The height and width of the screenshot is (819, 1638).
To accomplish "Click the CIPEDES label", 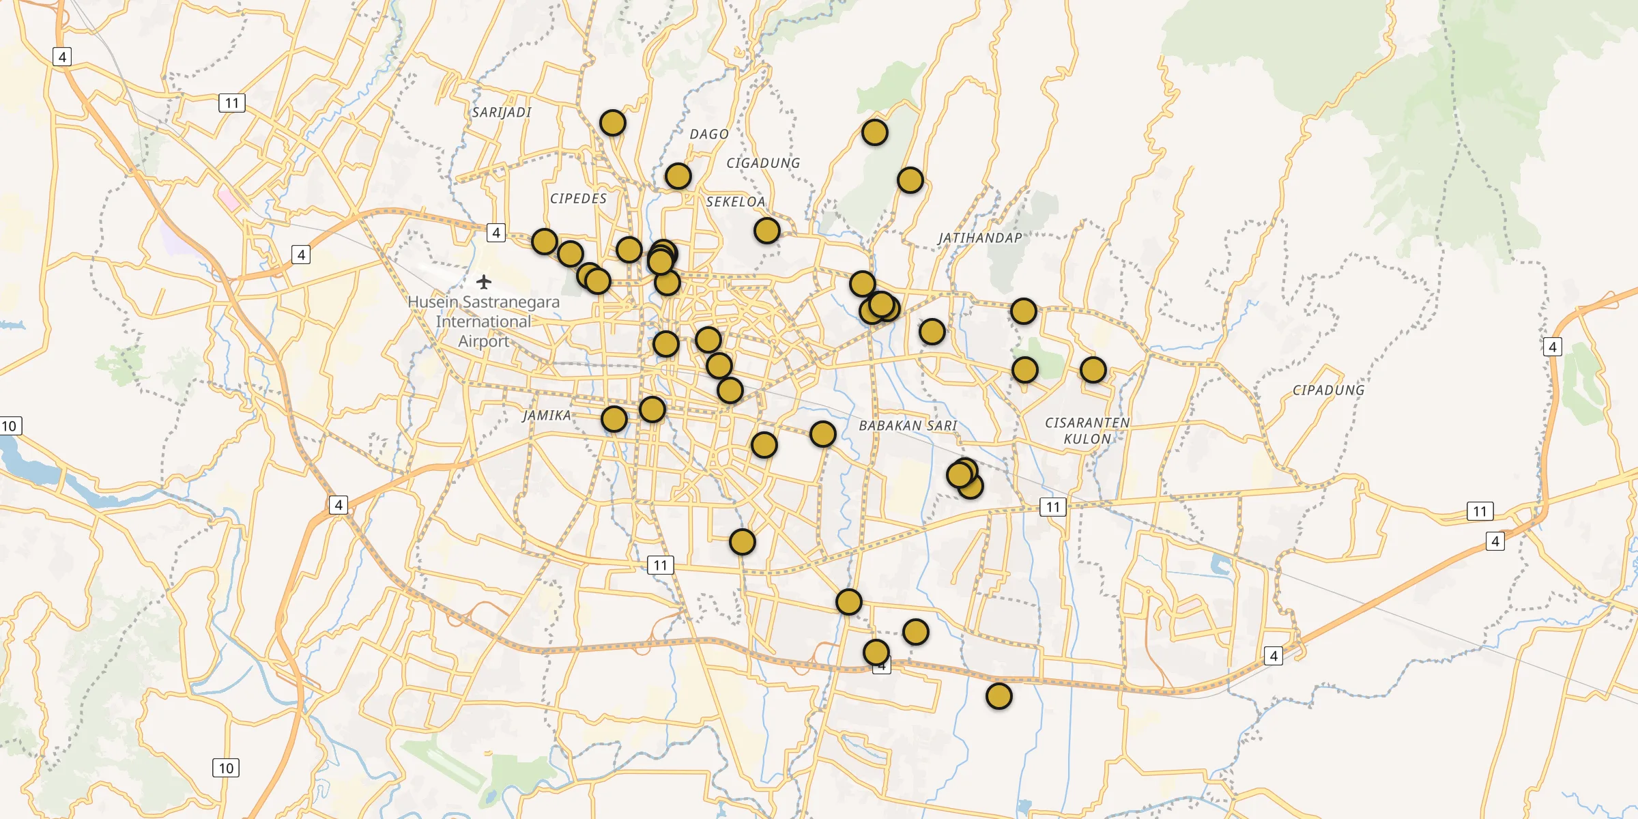I will (578, 199).
